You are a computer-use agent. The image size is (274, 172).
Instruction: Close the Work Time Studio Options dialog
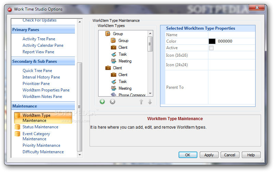click(x=257, y=8)
